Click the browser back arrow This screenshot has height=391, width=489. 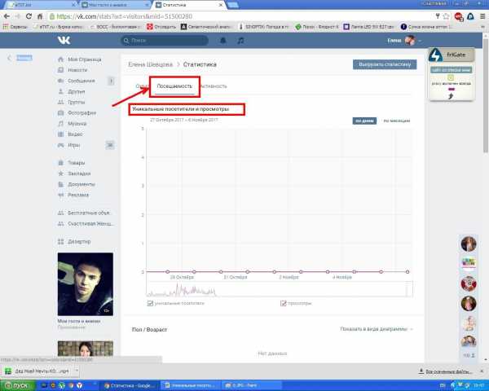pyautogui.click(x=7, y=16)
